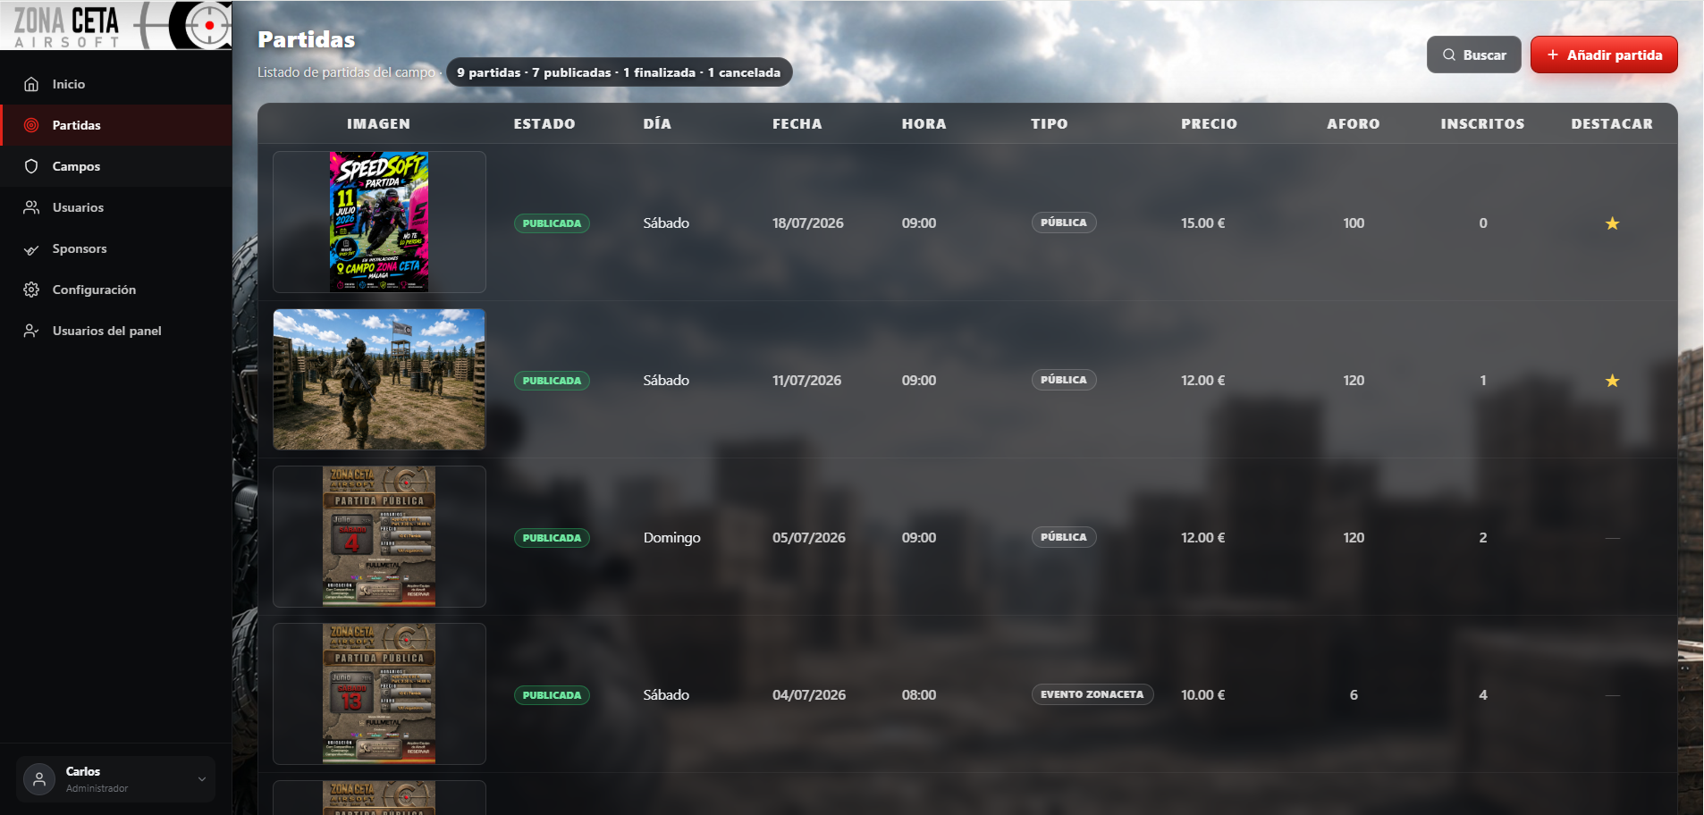This screenshot has height=815, width=1704.
Task: Click PÚBLICA badge in 05/07/2026 row
Action: 1064,537
